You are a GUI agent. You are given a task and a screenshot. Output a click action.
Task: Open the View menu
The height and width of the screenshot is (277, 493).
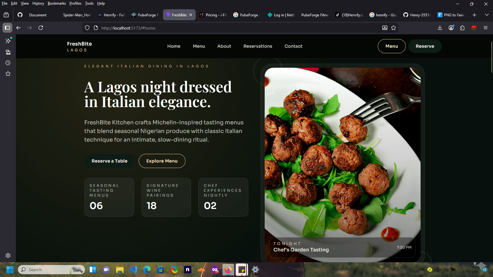[x=25, y=3]
